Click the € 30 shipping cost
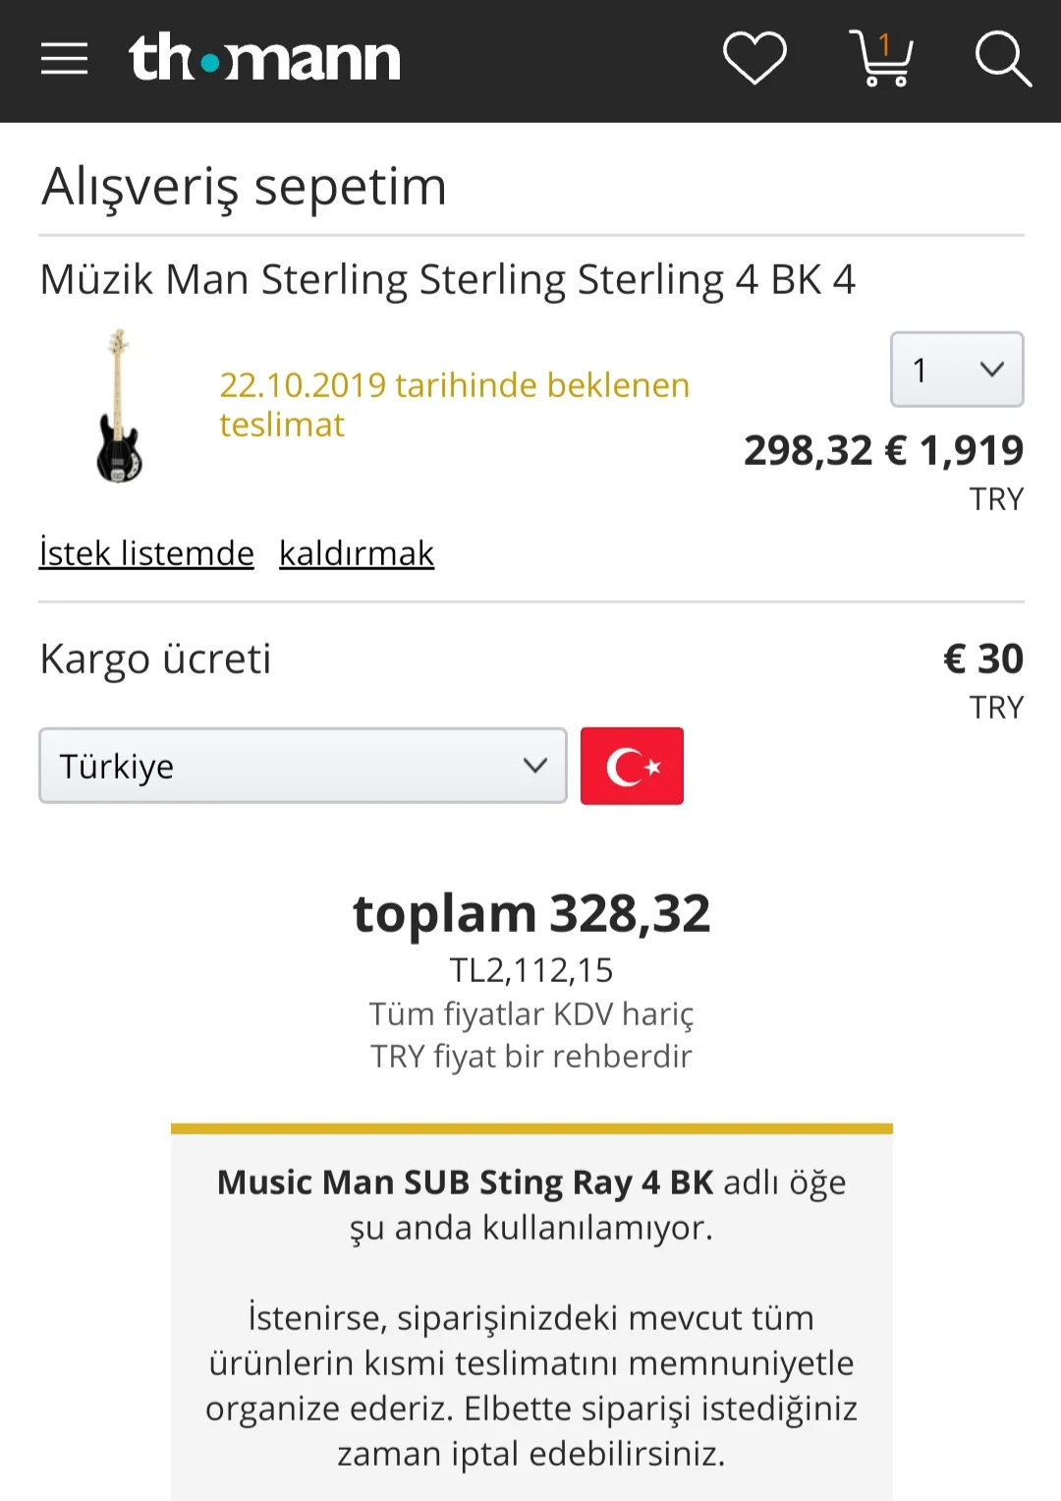This screenshot has width=1061, height=1501. 982,659
